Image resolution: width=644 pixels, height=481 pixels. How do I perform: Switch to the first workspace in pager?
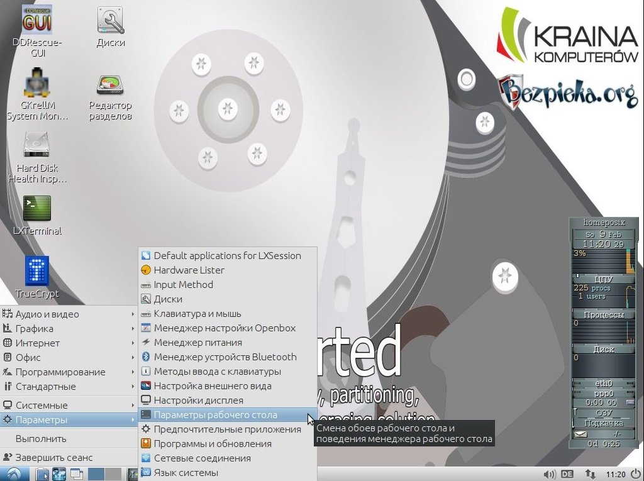click(96, 474)
